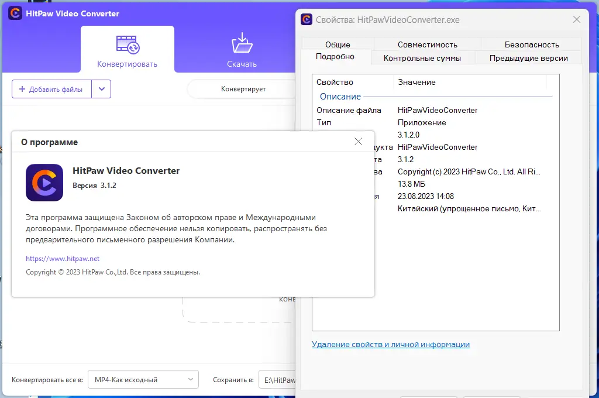The height and width of the screenshot is (398, 599).
Task: Close the О программе dialog
Action: [359, 142]
